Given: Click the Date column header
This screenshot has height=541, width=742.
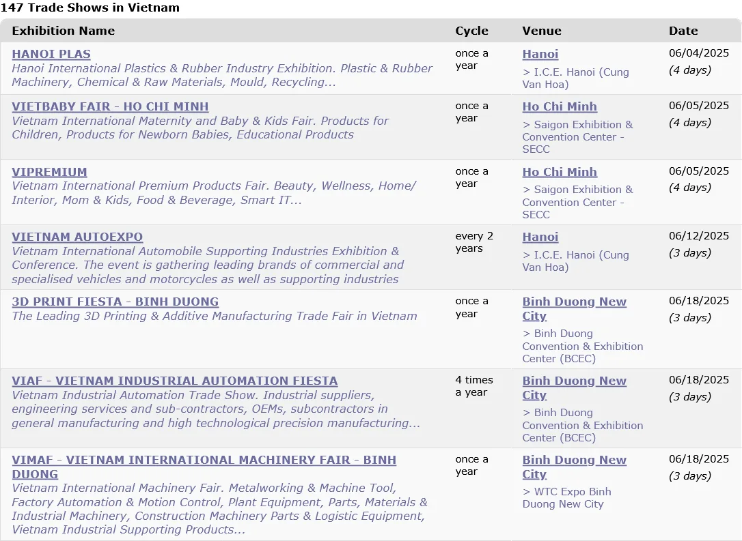Looking at the screenshot, I should (683, 31).
